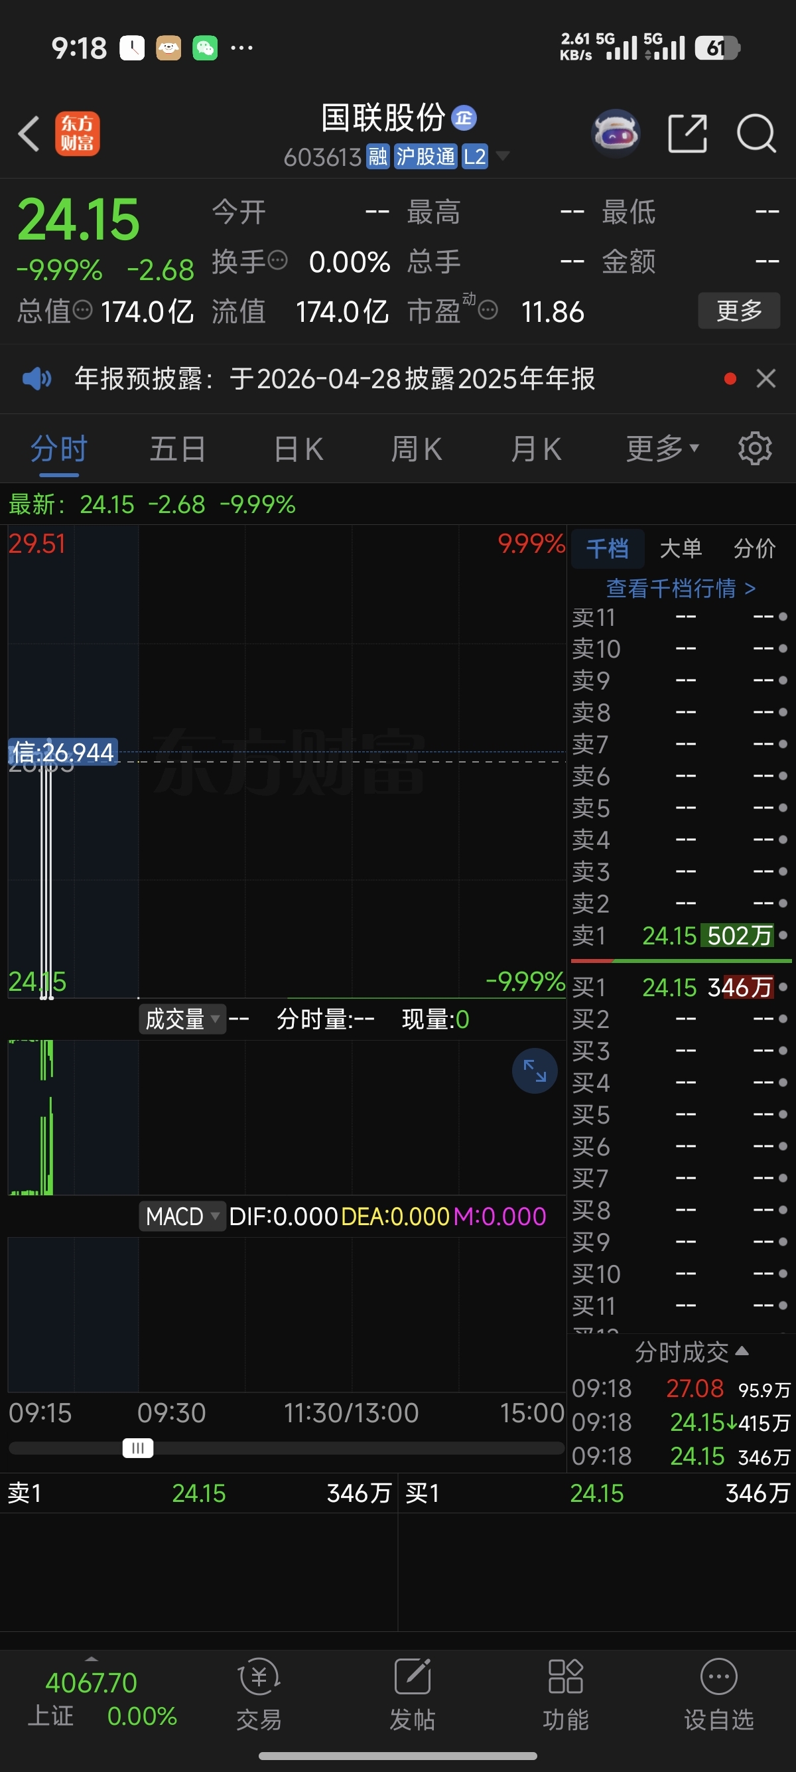The width and height of the screenshot is (796, 1772).
Task: Expand the index ticker up arrow
Action: (x=92, y=1659)
